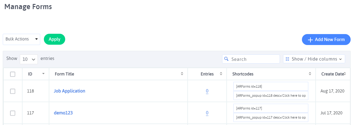The image size is (354, 125).
Task: Click the Manage Forms heading
Action: tap(28, 7)
